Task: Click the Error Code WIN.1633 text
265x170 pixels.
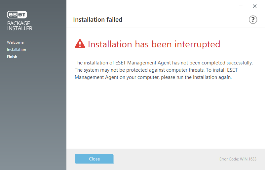Action: point(238,159)
